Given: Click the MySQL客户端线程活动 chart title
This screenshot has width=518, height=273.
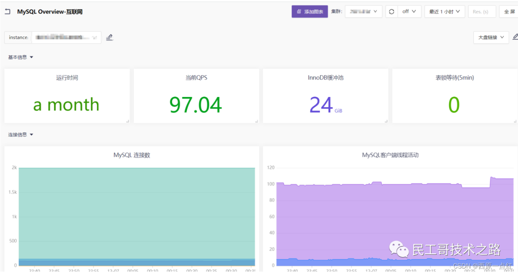Looking at the screenshot, I should pyautogui.click(x=390, y=155).
